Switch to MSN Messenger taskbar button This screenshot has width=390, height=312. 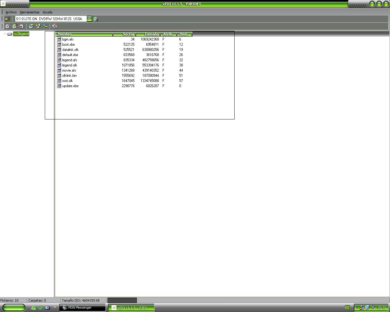click(82, 308)
